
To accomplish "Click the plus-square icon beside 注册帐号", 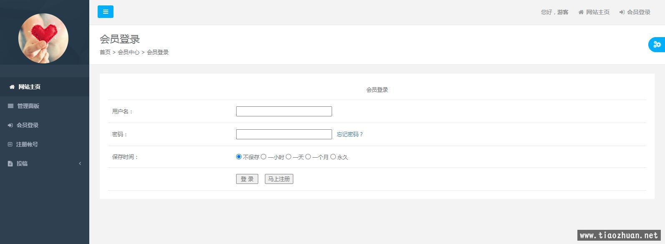I will 10,144.
